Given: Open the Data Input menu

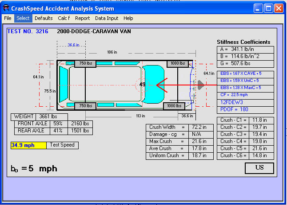Looking at the screenshot, I should pyautogui.click(x=107, y=18).
